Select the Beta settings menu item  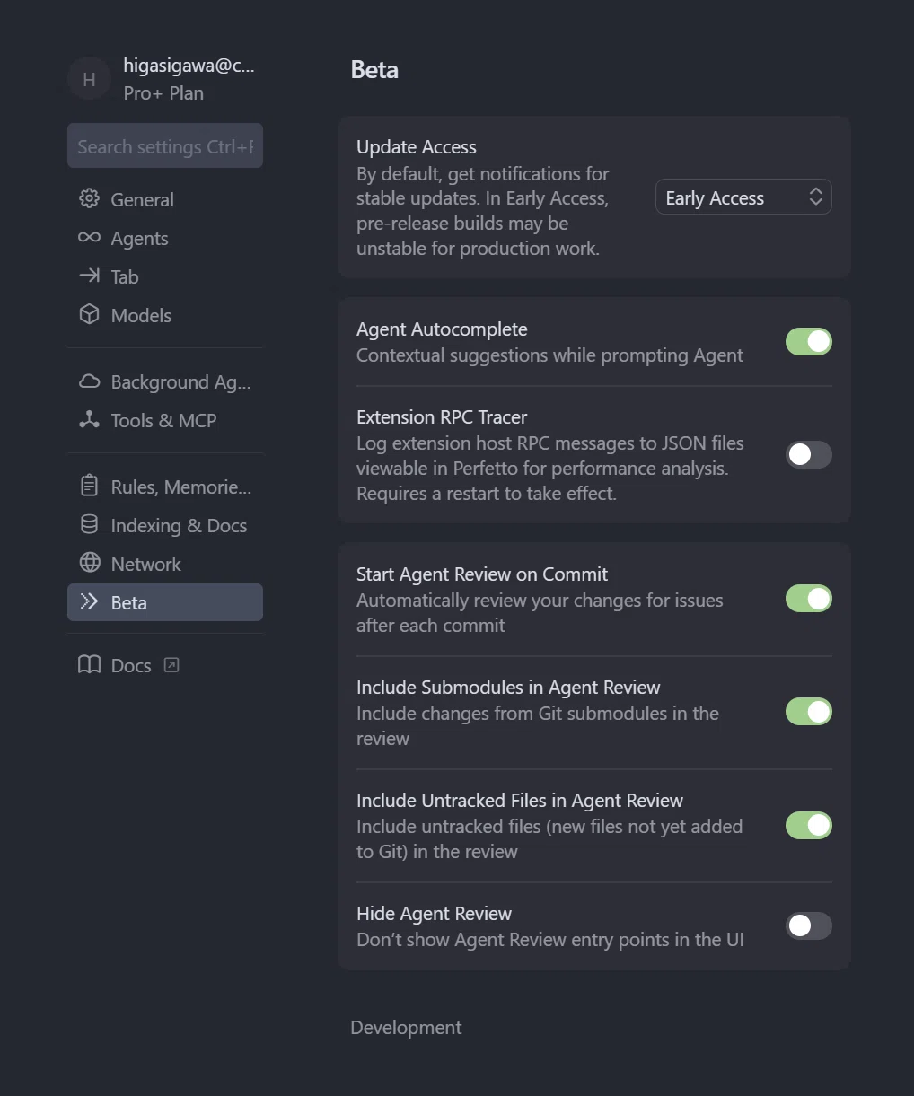[165, 602]
